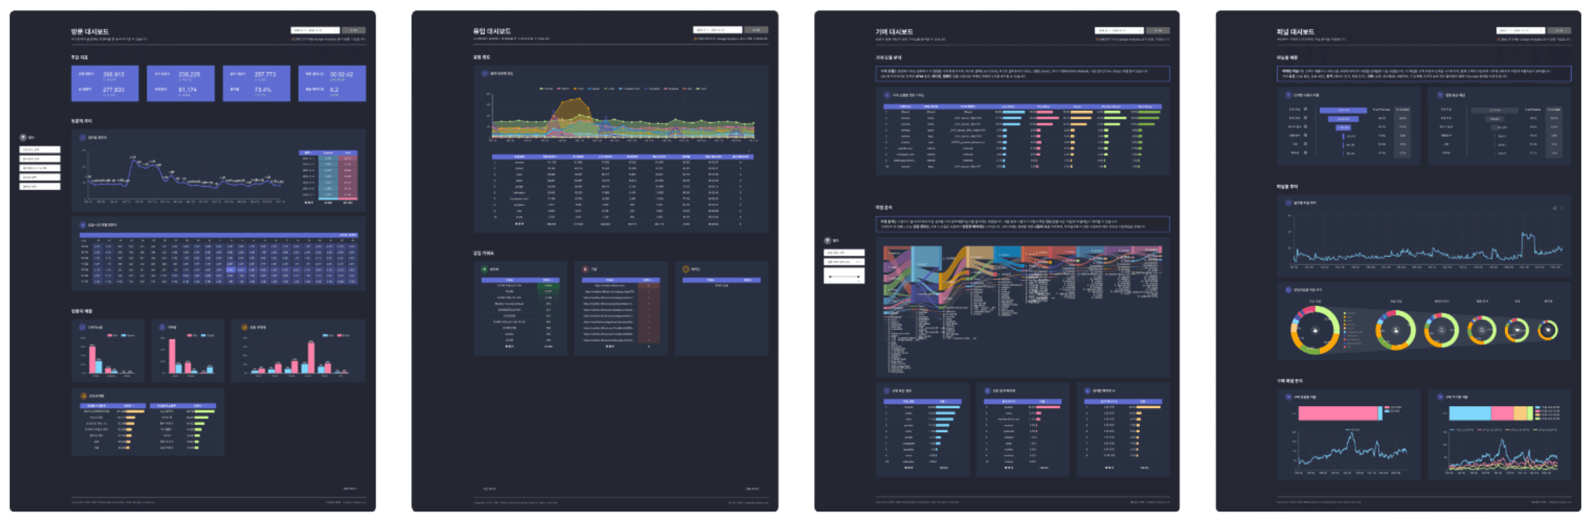The width and height of the screenshot is (1591, 522).
Task: Open first filter dropdown on visit dashboard
Action: pyautogui.click(x=40, y=150)
